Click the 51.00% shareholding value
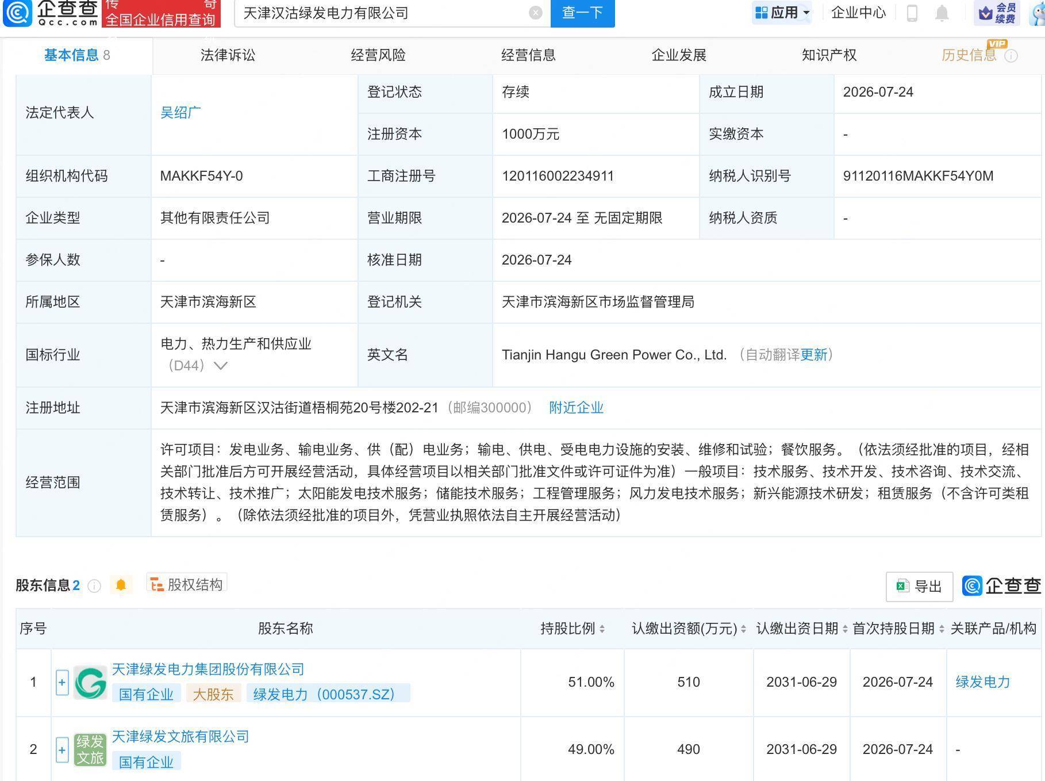Image resolution: width=1045 pixels, height=781 pixels. [x=591, y=682]
